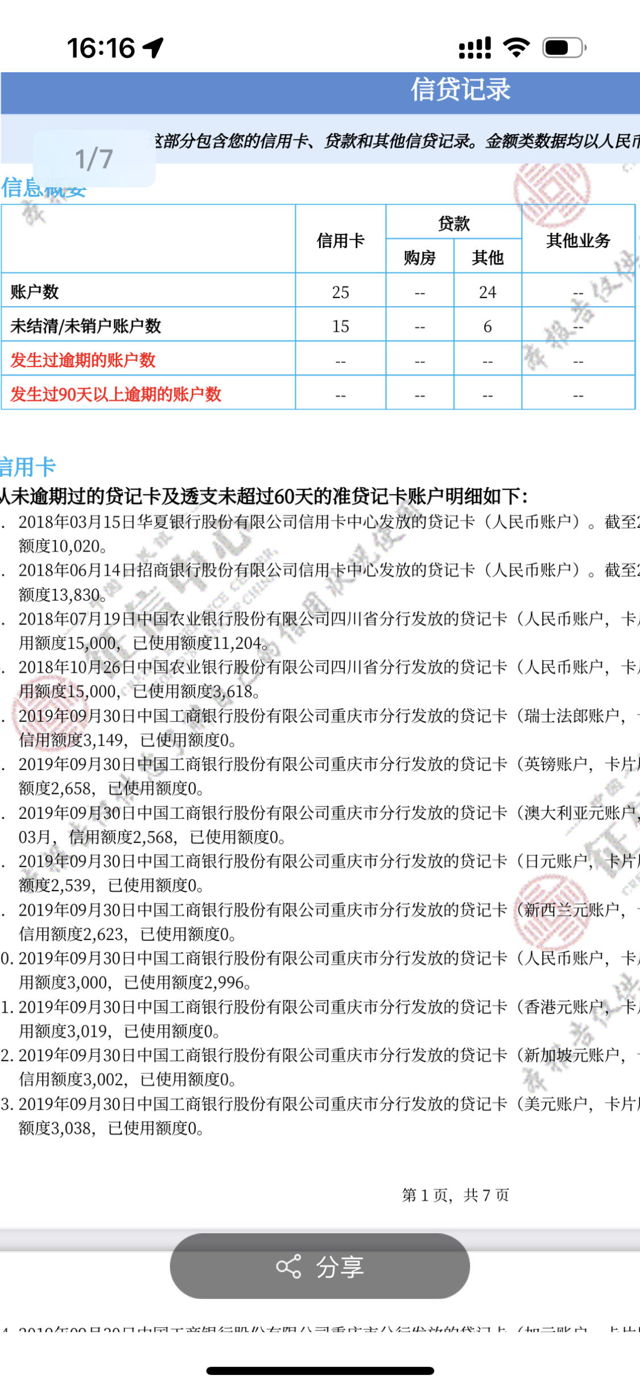Tap the red 发生过90天以上逾期的账户数 label
This screenshot has width=640, height=1388.
[116, 394]
